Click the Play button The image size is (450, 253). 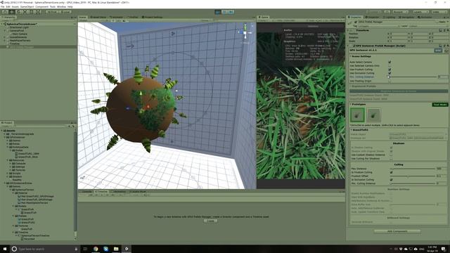tap(218, 12)
